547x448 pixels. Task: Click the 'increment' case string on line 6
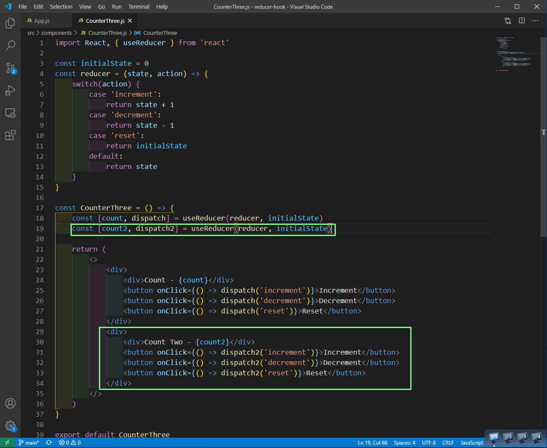point(134,94)
